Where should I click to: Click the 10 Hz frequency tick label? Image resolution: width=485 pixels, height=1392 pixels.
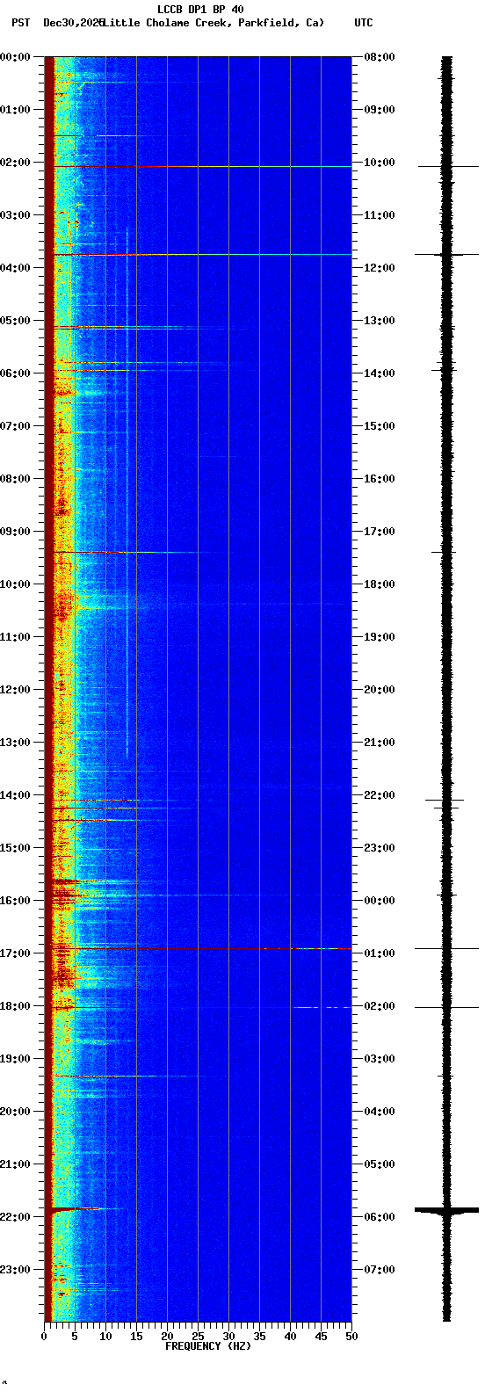pos(105,1337)
